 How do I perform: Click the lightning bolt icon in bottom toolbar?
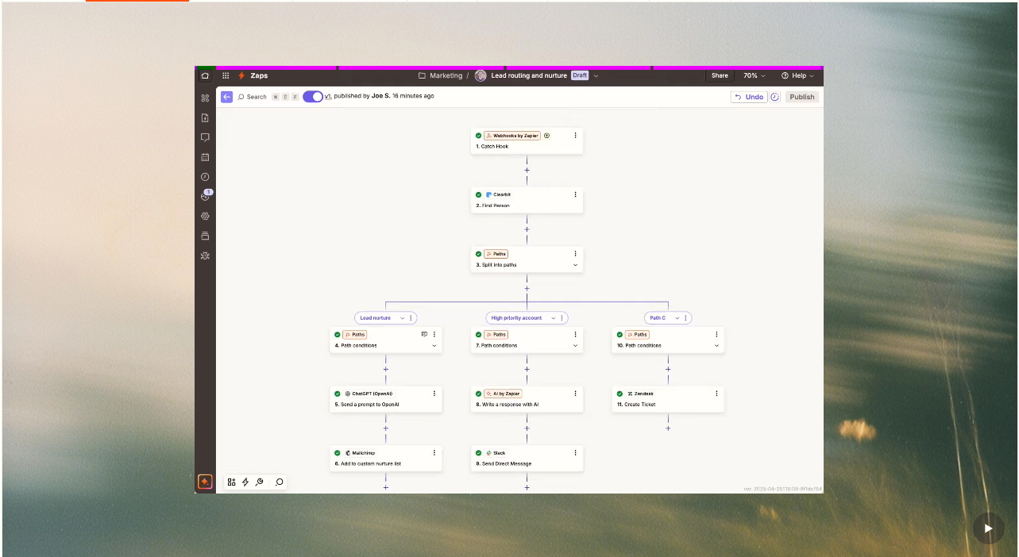[245, 482]
